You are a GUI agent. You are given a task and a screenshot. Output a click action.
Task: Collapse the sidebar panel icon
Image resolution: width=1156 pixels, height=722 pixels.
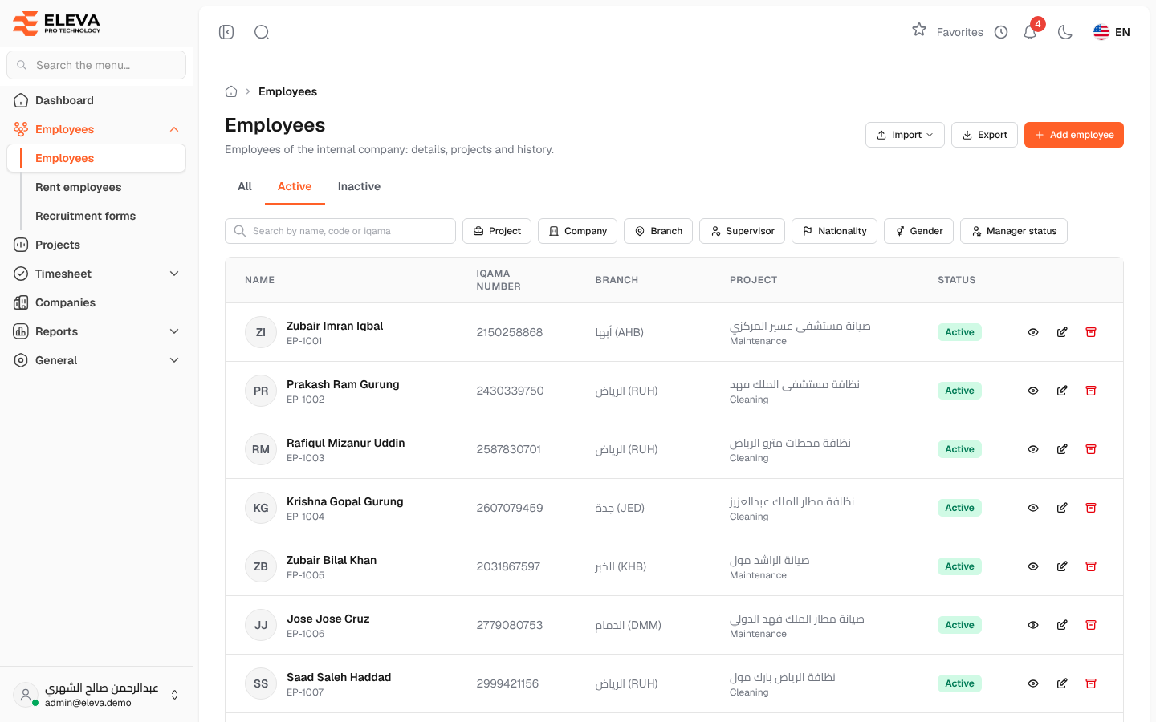[226, 32]
